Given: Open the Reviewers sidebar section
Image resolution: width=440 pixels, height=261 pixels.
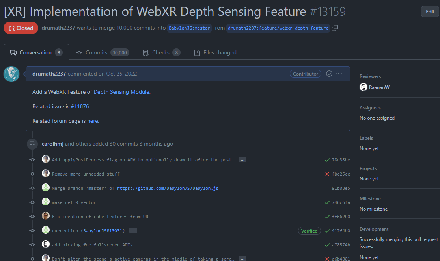Looking at the screenshot, I should [370, 76].
